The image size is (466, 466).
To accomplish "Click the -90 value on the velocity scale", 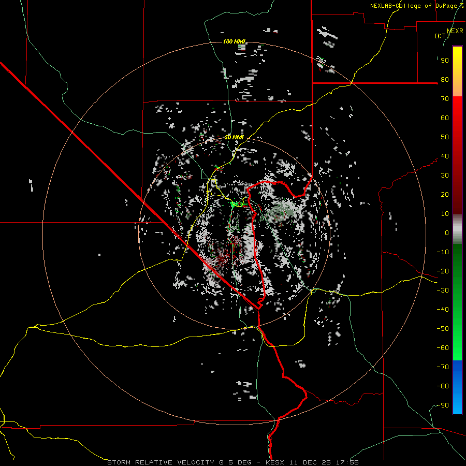I will pos(443,405).
